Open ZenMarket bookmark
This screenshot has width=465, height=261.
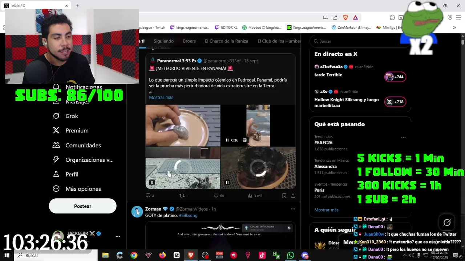(351, 27)
